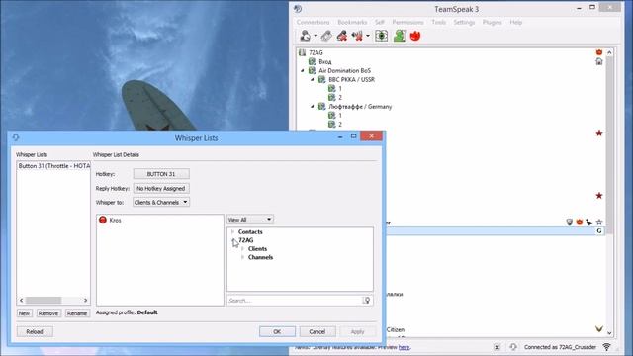The width and height of the screenshot is (633, 356).
Task: Confirm Whisper Lists with OK
Action: click(x=277, y=332)
